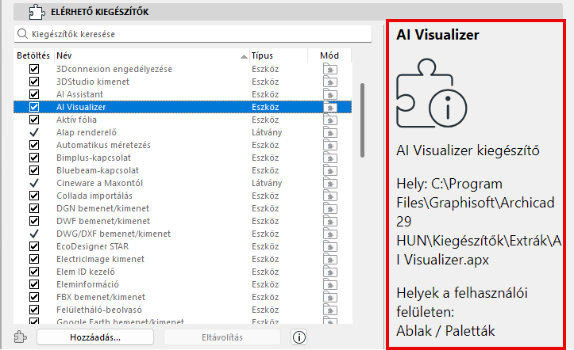The width and height of the screenshot is (574, 350).
Task: Uncheck the 3DStudio kimenet load checkbox
Action: 34,82
